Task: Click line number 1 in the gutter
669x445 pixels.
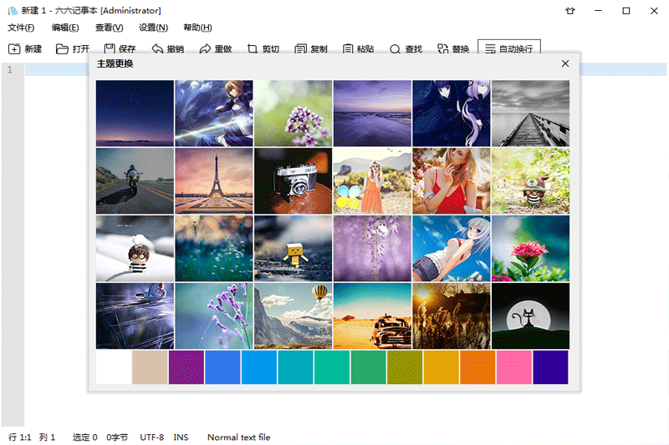Action: (x=10, y=69)
